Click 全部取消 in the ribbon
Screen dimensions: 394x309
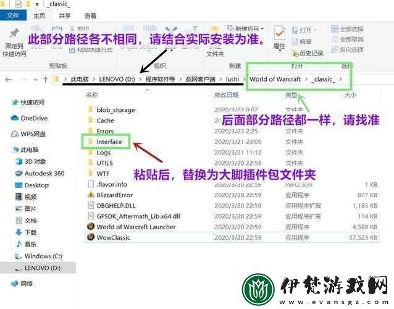(x=347, y=39)
